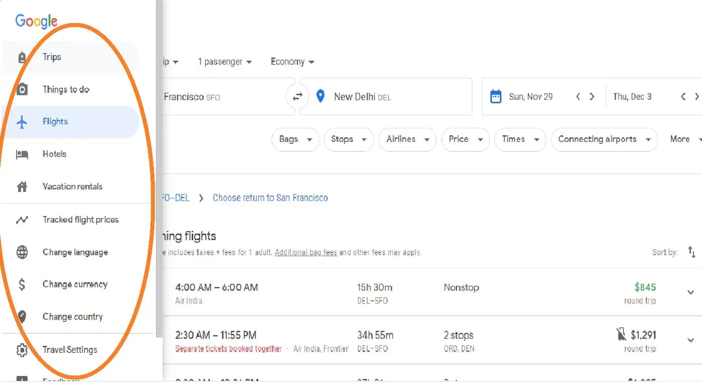Open the Price filter dropdown

pyautogui.click(x=465, y=139)
